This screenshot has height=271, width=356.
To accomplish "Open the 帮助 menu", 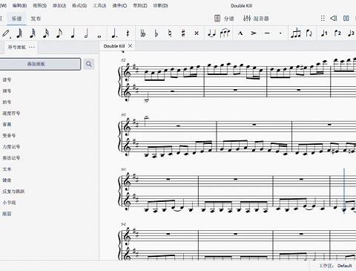I will [140, 5].
